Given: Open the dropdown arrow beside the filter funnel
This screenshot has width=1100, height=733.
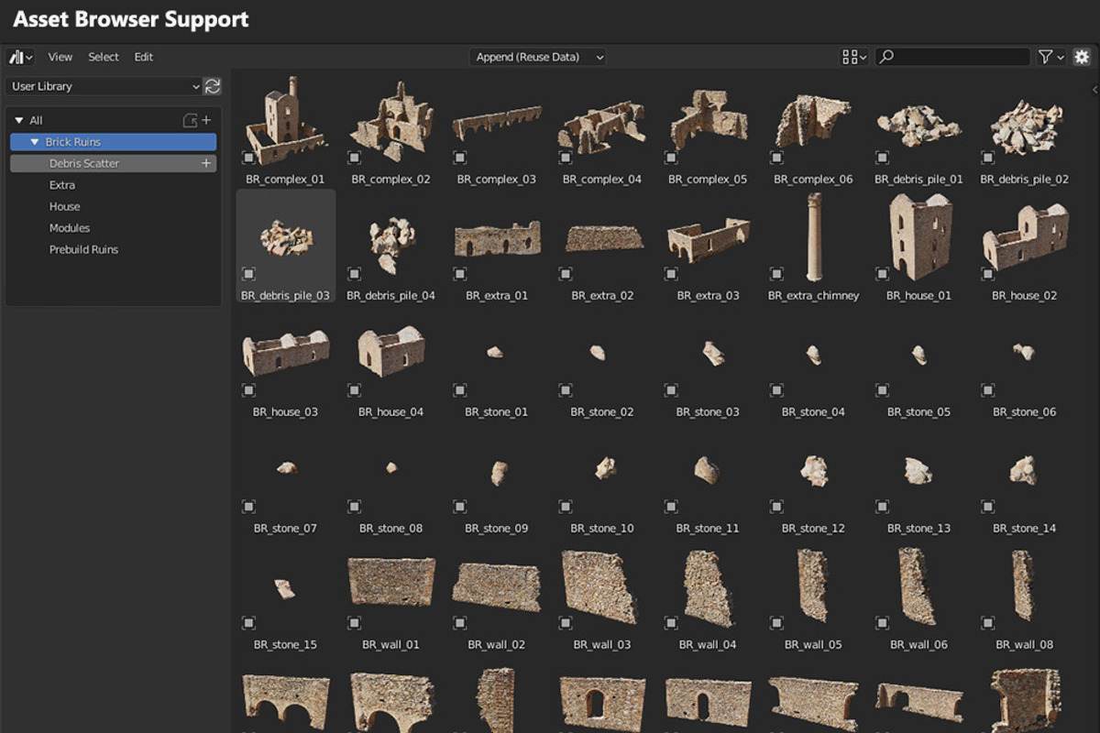Looking at the screenshot, I should coord(1061,58).
